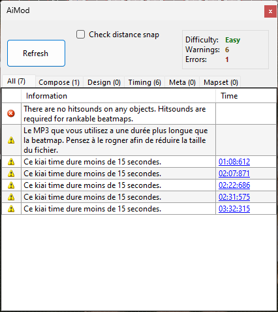The image size is (278, 312).
Task: Jump to timestamp 01:08:612
Action: pos(234,162)
